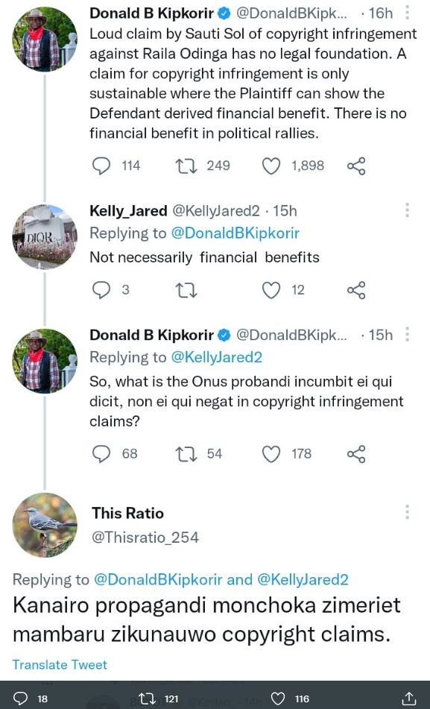Open Kelly_Jared's tweet options menu

[408, 210]
